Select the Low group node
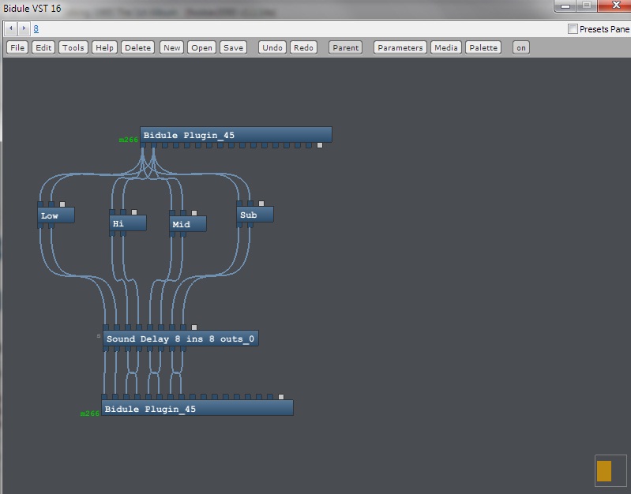Image resolution: width=631 pixels, height=494 pixels. pyautogui.click(x=56, y=215)
